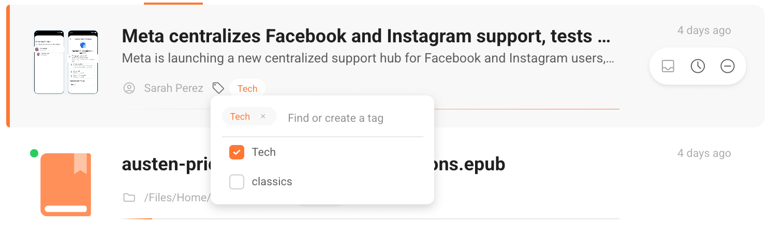Image resolution: width=769 pixels, height=225 pixels.
Task: Open the austen-pride epub title
Action: pos(166,165)
